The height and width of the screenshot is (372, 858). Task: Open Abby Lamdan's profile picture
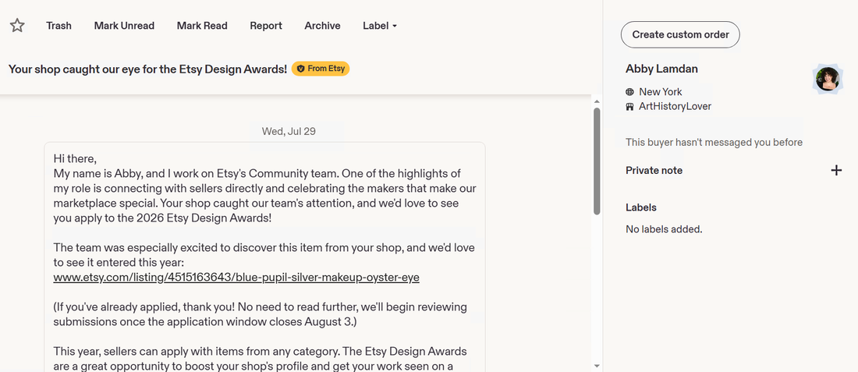pyautogui.click(x=827, y=79)
